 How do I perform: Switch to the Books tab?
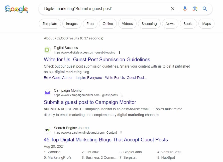(x=188, y=24)
